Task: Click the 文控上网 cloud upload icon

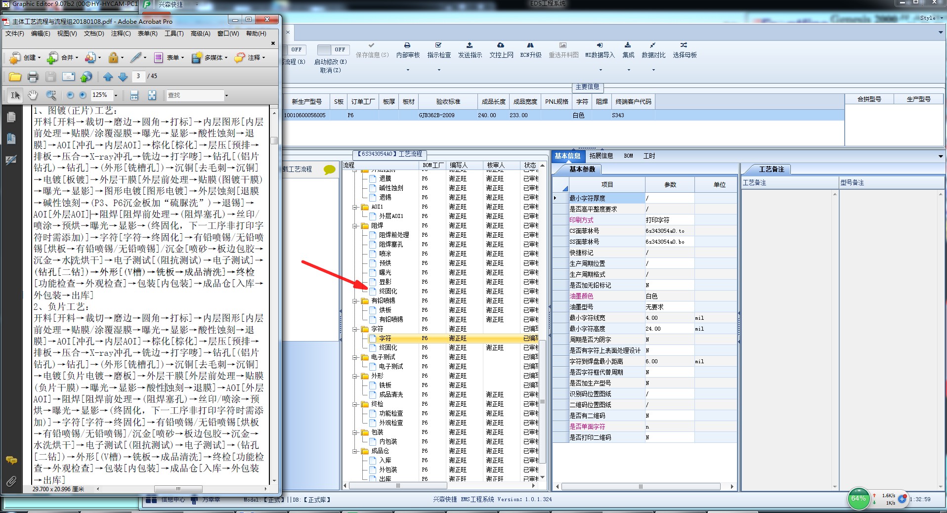Action: 501,45
